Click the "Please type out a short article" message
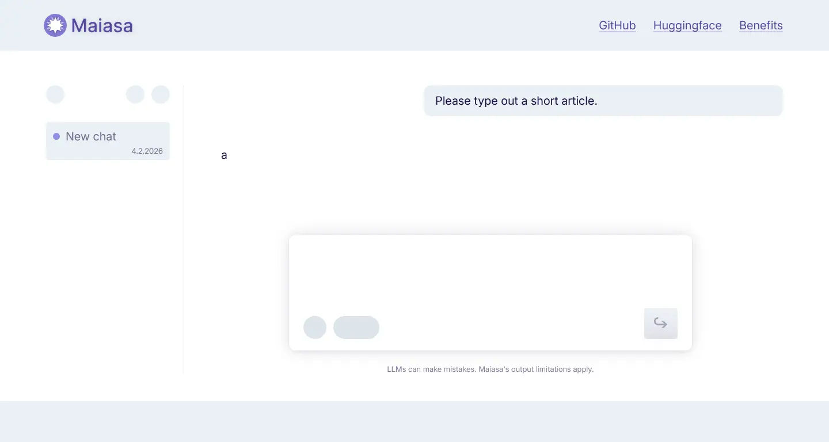 click(516, 101)
